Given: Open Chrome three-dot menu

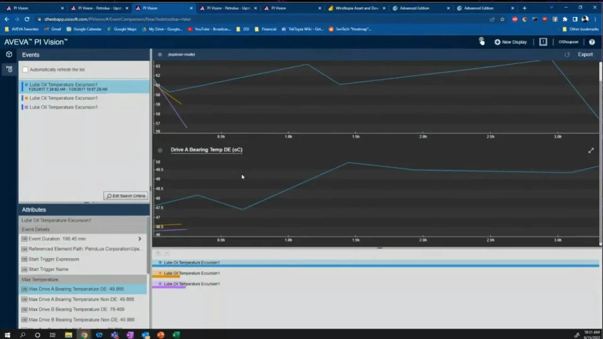Looking at the screenshot, I should pyautogui.click(x=595, y=19).
